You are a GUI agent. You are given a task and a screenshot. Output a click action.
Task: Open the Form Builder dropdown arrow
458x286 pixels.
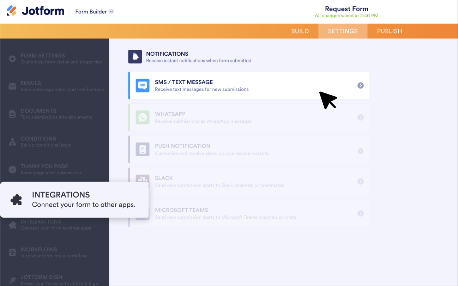point(111,12)
